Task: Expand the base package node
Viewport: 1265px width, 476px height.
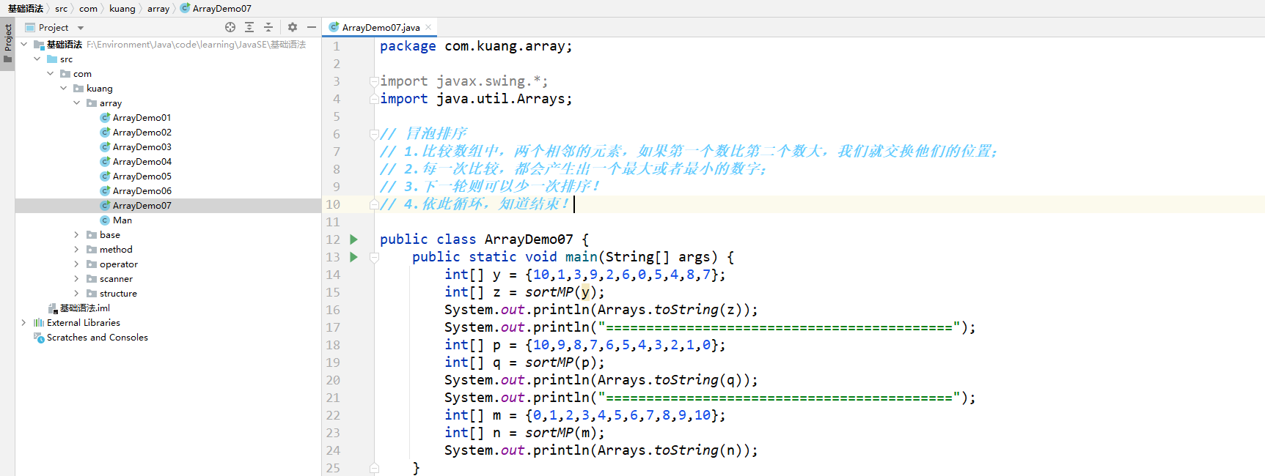Action: pyautogui.click(x=77, y=235)
